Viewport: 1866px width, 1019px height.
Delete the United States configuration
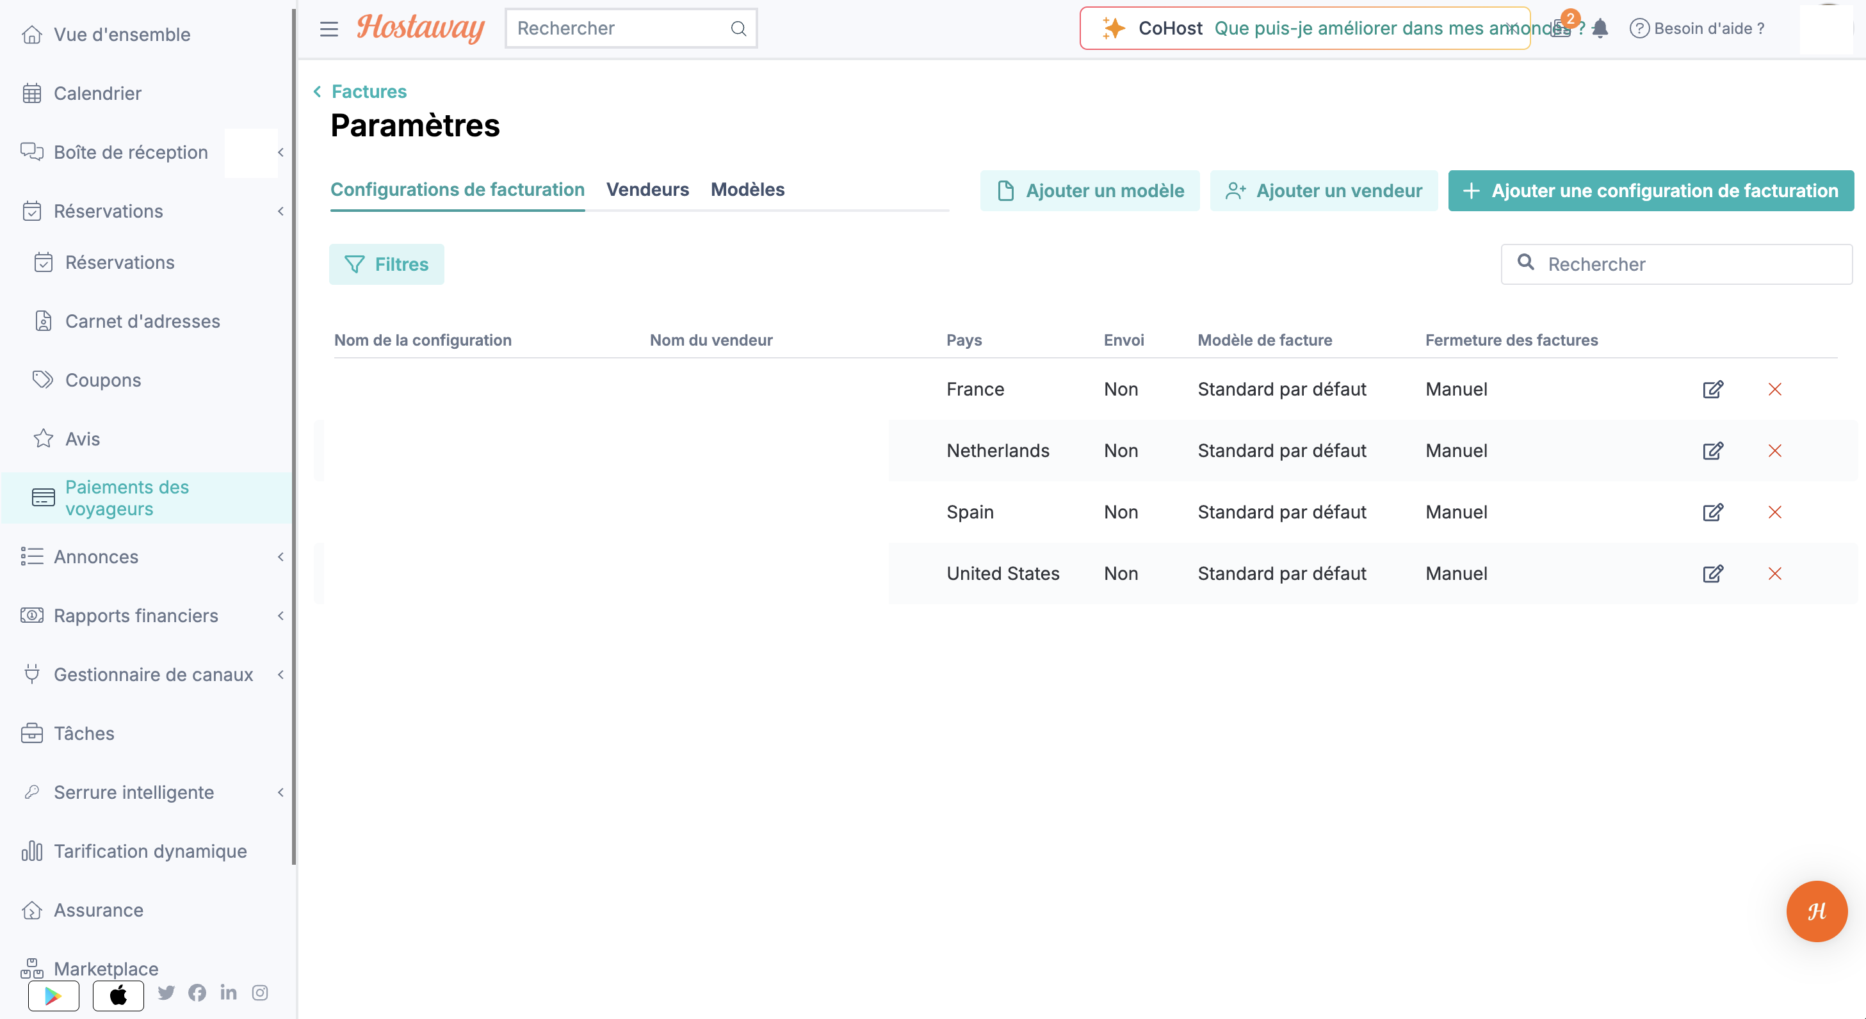click(x=1774, y=574)
